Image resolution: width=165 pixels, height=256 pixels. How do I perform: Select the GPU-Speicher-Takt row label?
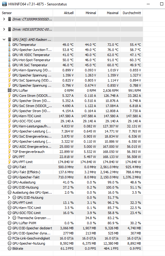click(26, 177)
